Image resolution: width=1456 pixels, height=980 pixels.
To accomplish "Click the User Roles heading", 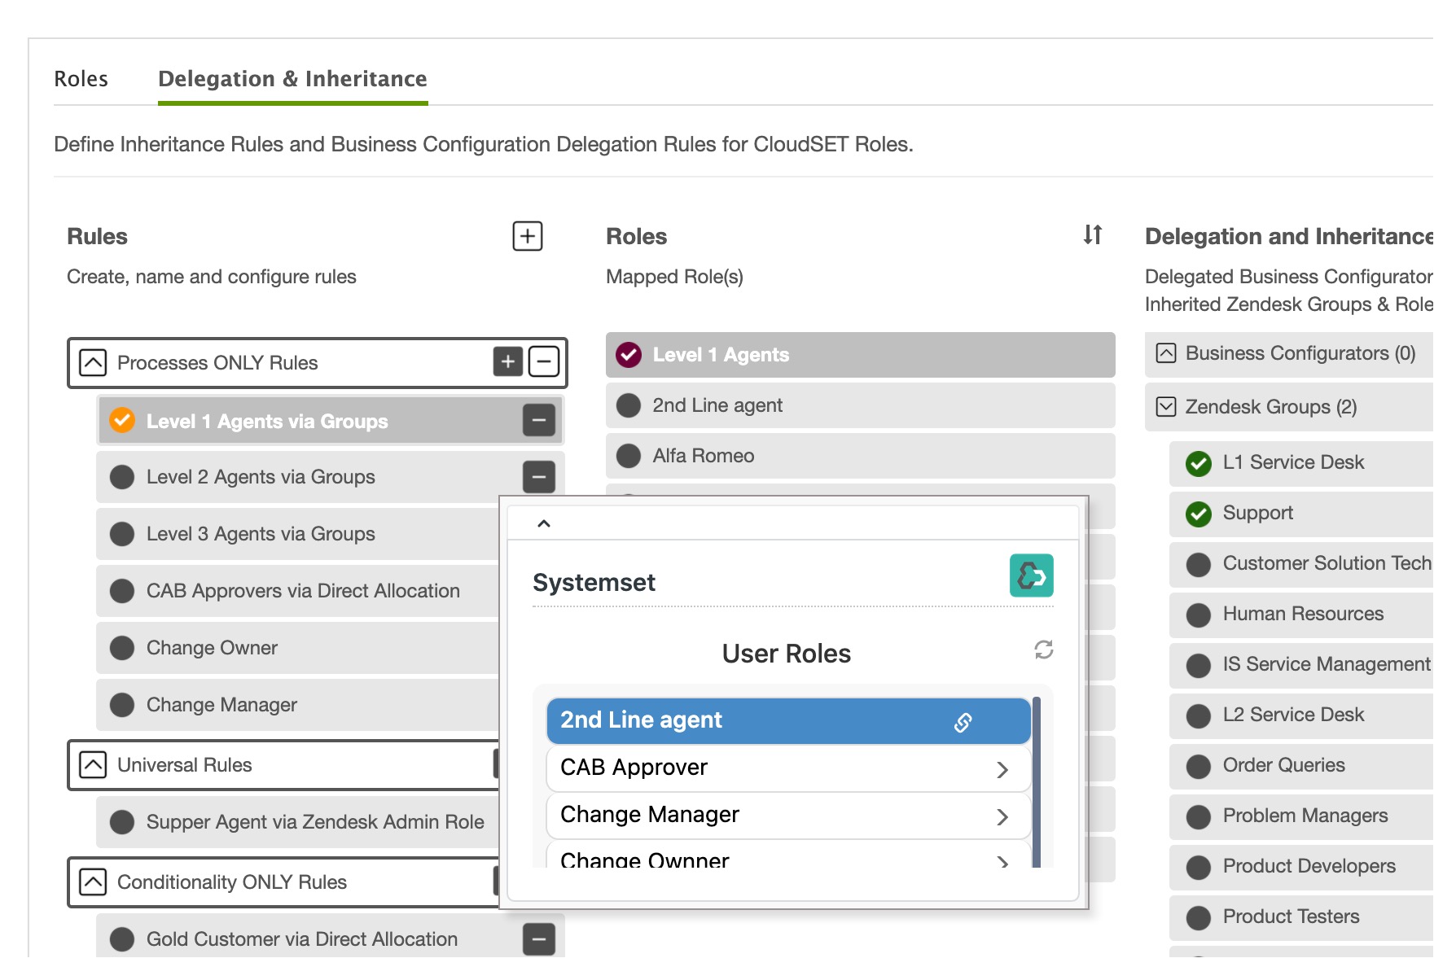I will pos(786,654).
